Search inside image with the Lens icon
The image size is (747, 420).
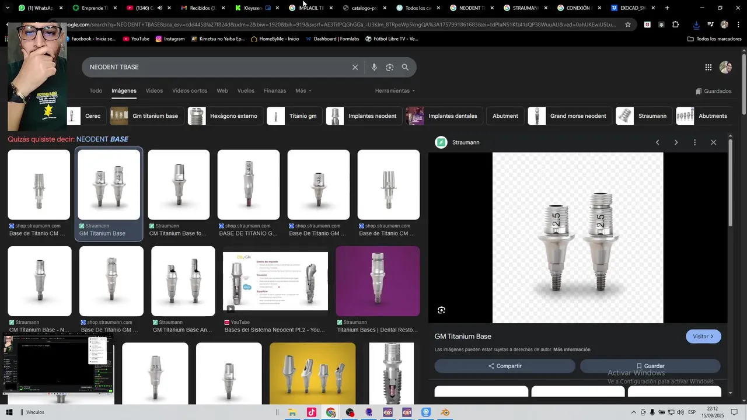pos(441,310)
